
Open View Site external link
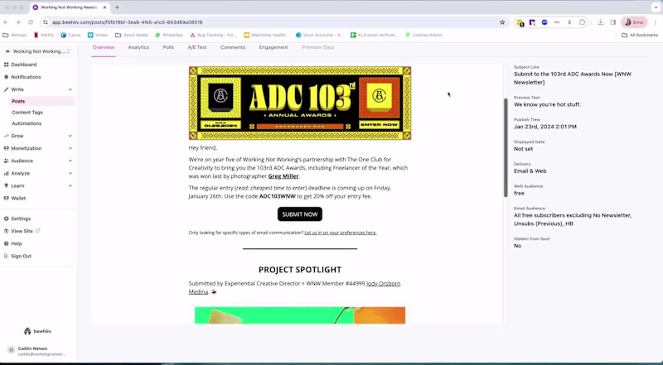22,231
